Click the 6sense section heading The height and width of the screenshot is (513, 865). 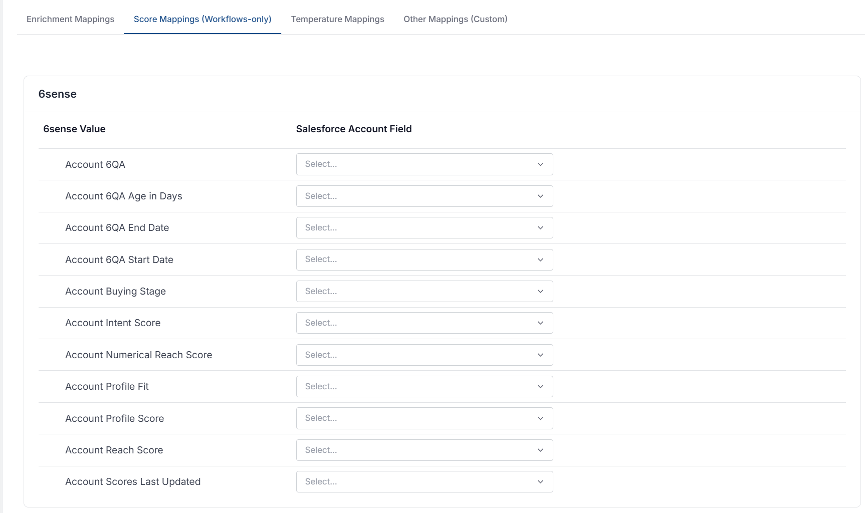[x=58, y=94]
